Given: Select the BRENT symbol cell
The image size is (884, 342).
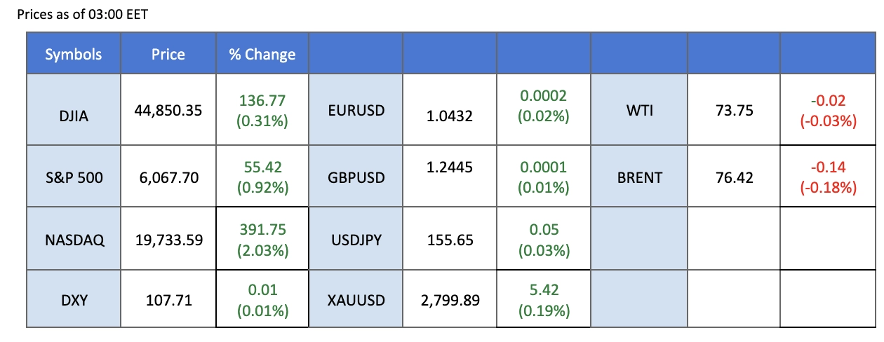Looking at the screenshot, I should [639, 178].
